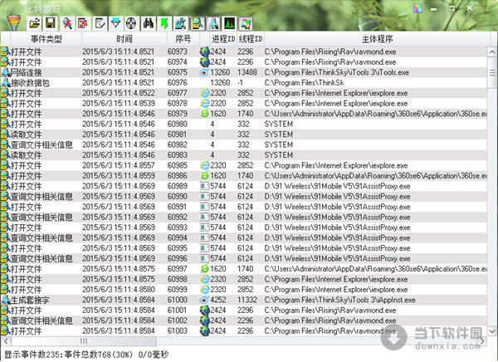Select sequence number 60974 cell
Viewport: 498px width, 362px height.
(178, 62)
